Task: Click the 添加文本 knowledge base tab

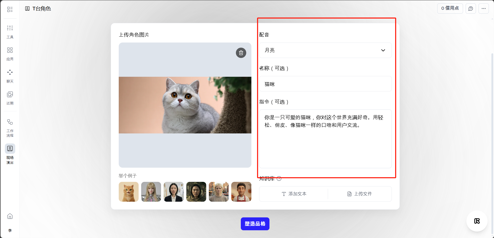Action: click(x=294, y=194)
